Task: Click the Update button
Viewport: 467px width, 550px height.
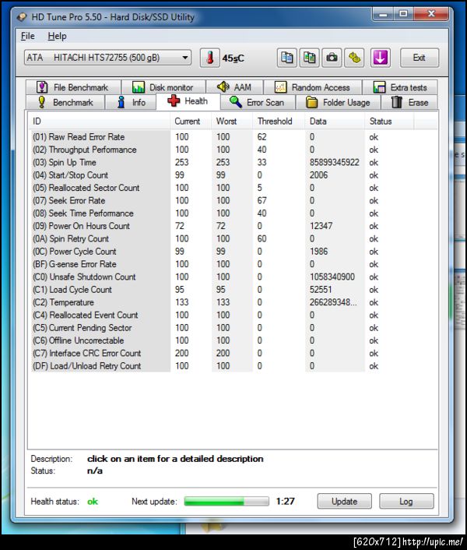Action: [344, 501]
